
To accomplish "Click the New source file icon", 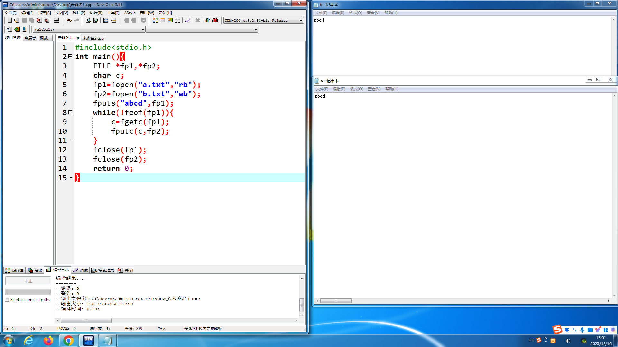I will point(9,20).
